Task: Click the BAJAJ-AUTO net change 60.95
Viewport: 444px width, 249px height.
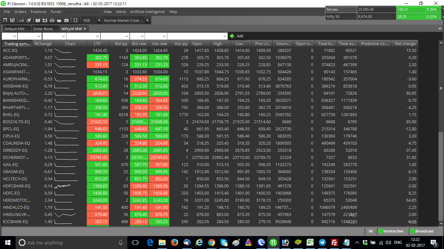Action: [411, 93]
